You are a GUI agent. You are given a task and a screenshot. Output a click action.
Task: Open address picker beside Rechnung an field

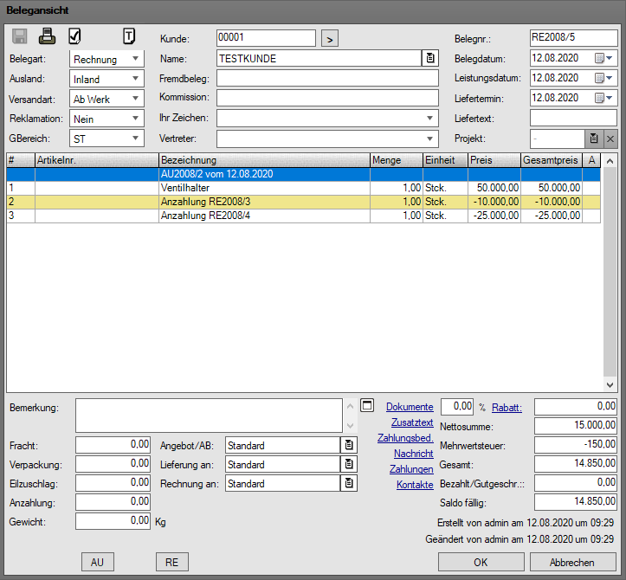(x=349, y=483)
